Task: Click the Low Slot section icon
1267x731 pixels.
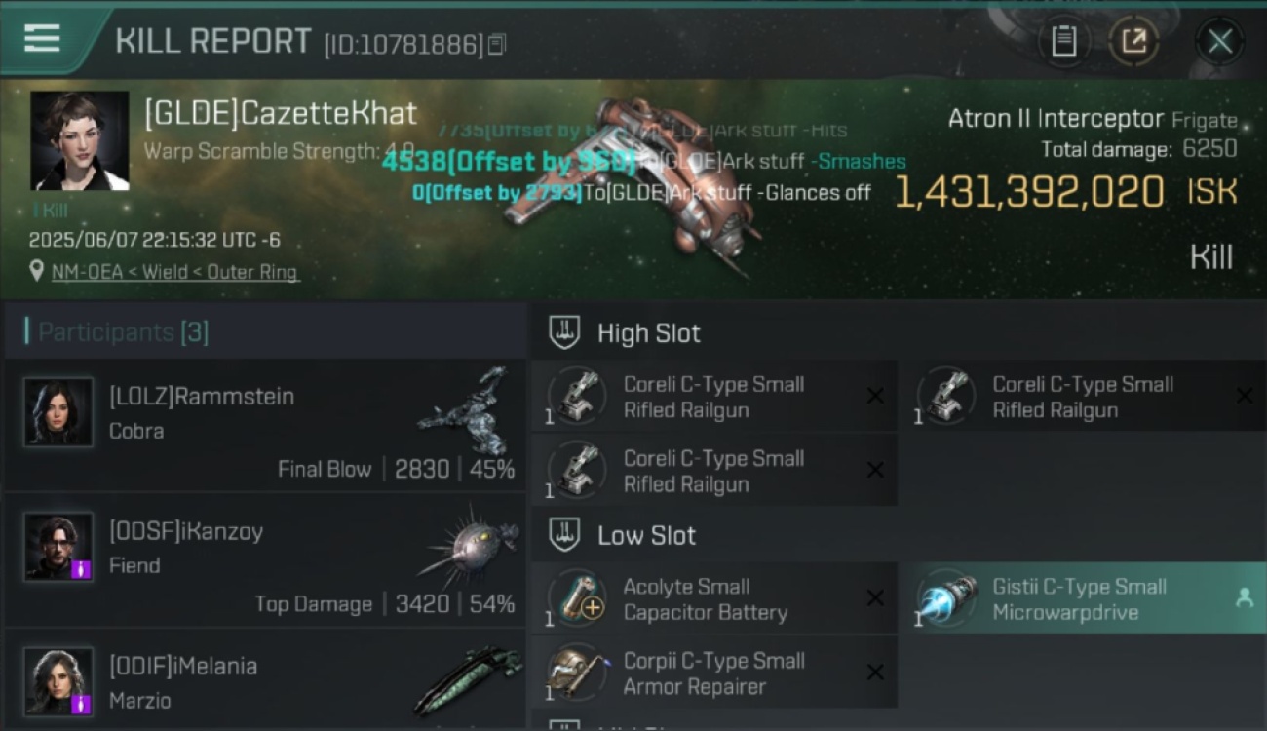Action: 565,535
